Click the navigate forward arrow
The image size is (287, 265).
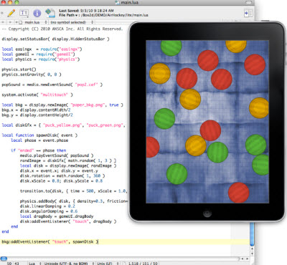(10, 22)
